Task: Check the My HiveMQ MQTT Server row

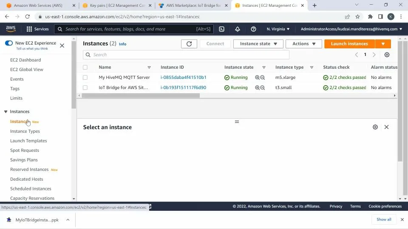Action: click(x=85, y=77)
